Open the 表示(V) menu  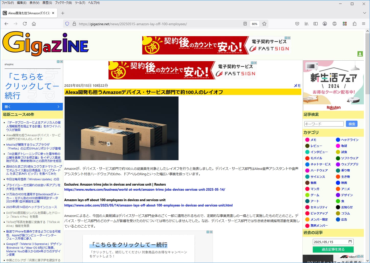[x=34, y=3]
